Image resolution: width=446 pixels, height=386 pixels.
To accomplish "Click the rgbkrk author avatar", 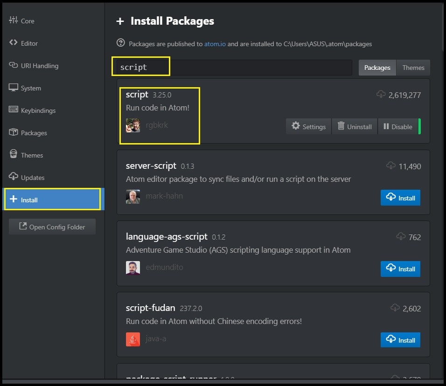I will pyautogui.click(x=133, y=125).
